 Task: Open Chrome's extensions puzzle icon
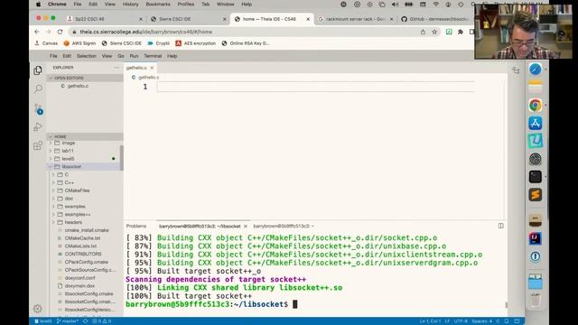[461, 32]
